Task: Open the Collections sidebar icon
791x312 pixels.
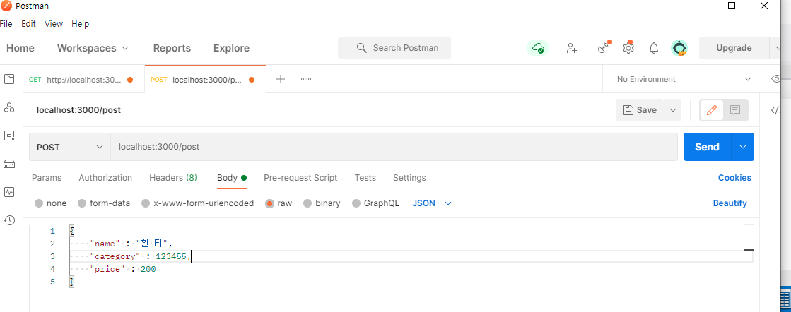Action: click(9, 79)
